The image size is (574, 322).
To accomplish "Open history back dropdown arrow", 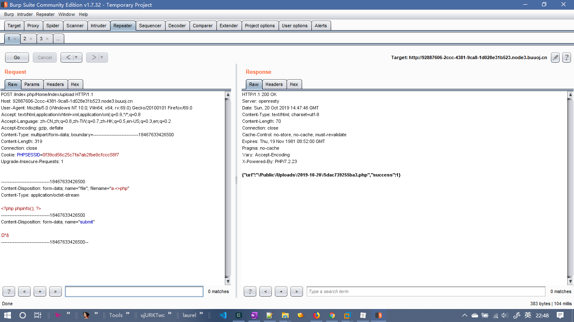I will 77,57.
